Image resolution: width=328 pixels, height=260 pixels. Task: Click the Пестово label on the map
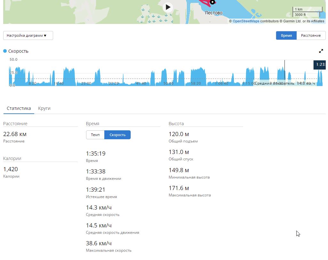click(213, 13)
